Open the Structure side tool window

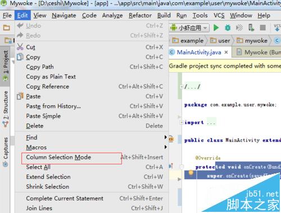tap(6, 109)
